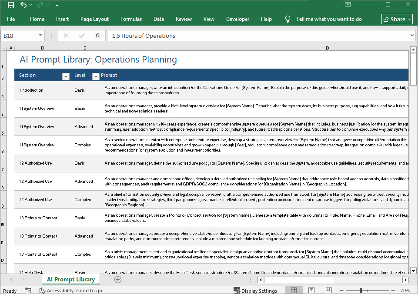Click the '1 Introduction' section cell

click(43, 90)
